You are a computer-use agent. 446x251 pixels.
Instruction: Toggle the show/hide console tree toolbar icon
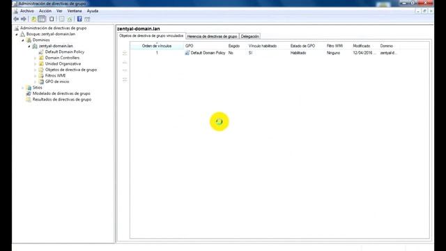coord(42,19)
